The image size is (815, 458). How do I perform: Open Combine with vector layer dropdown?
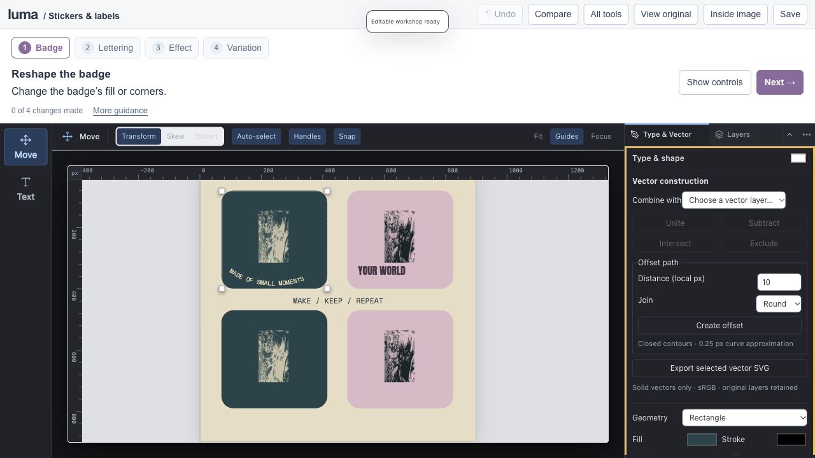click(733, 200)
